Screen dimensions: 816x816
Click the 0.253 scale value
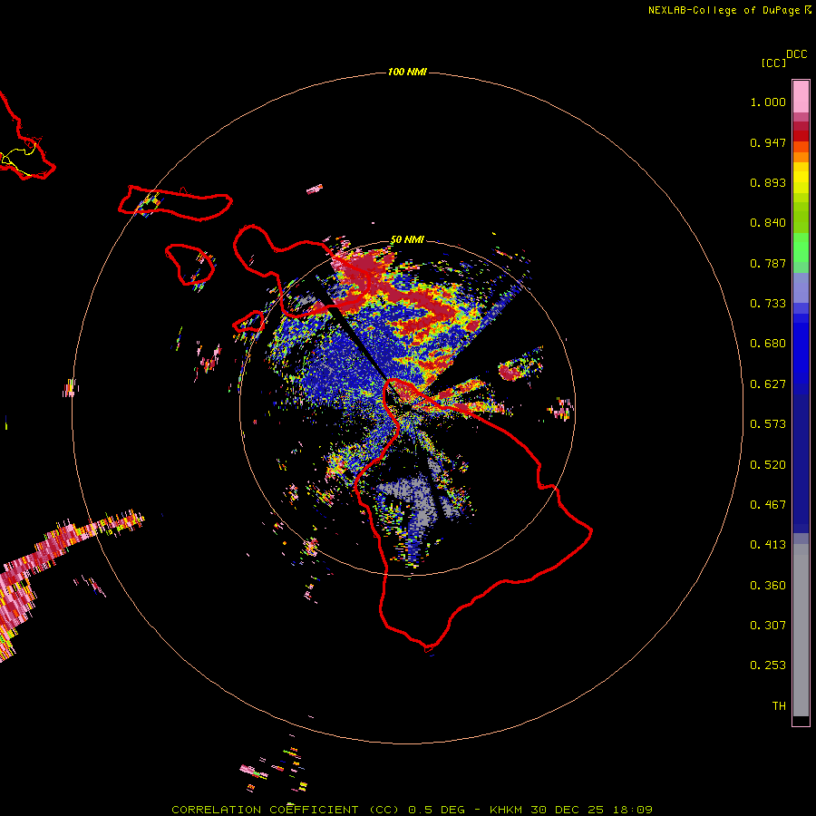[x=768, y=665]
